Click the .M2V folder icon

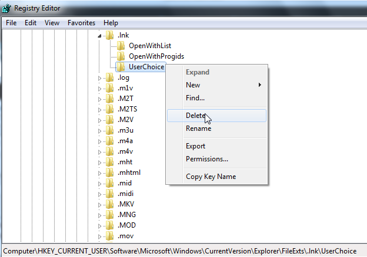pyautogui.click(x=109, y=120)
